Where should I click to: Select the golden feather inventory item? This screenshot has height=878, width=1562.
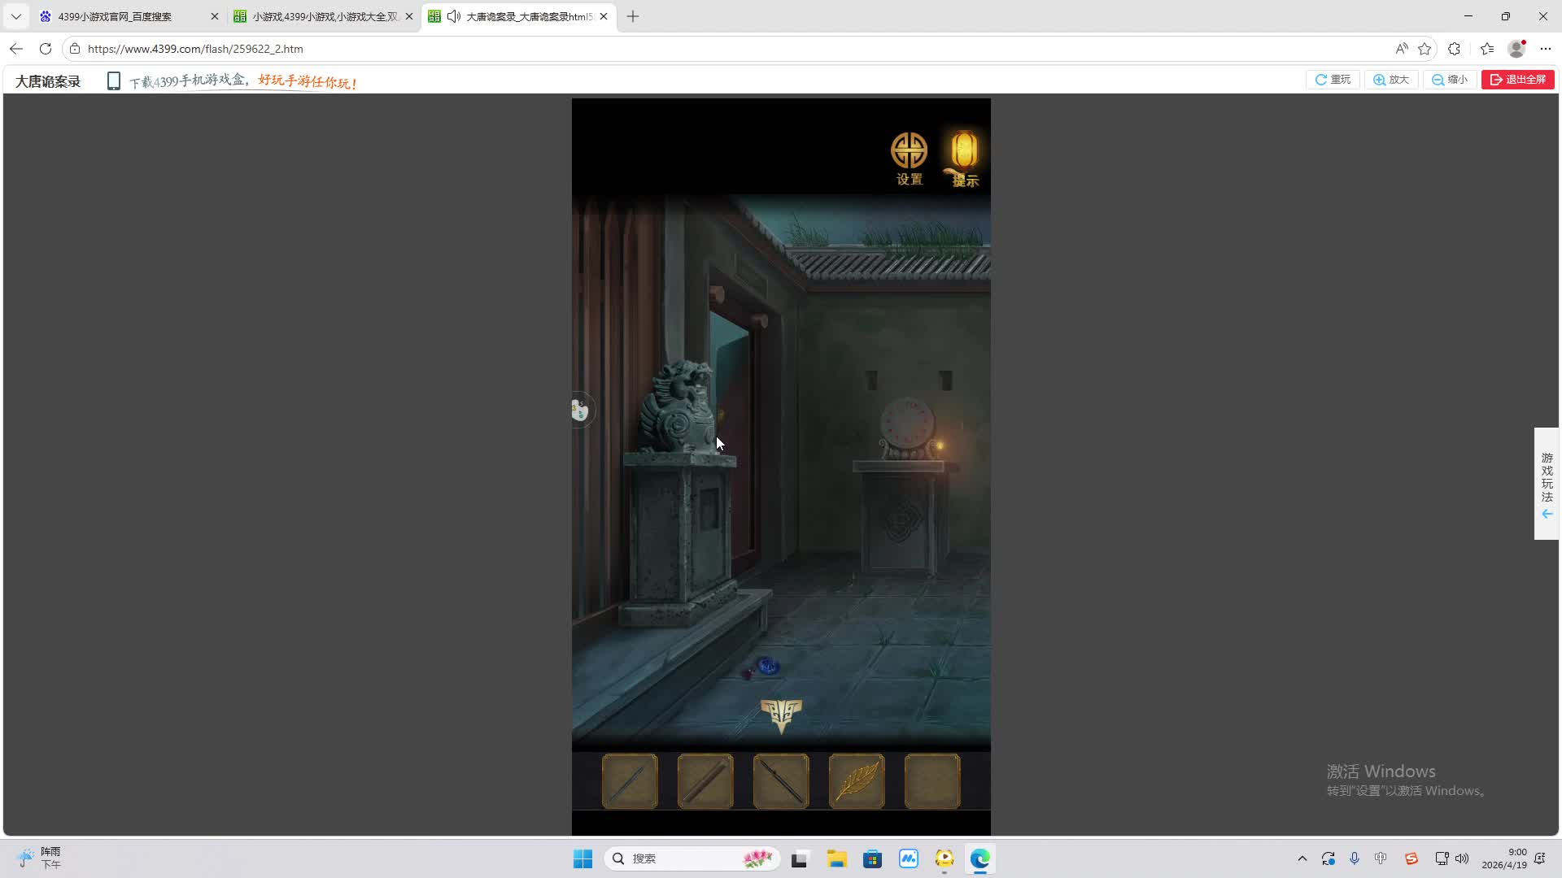tap(857, 781)
